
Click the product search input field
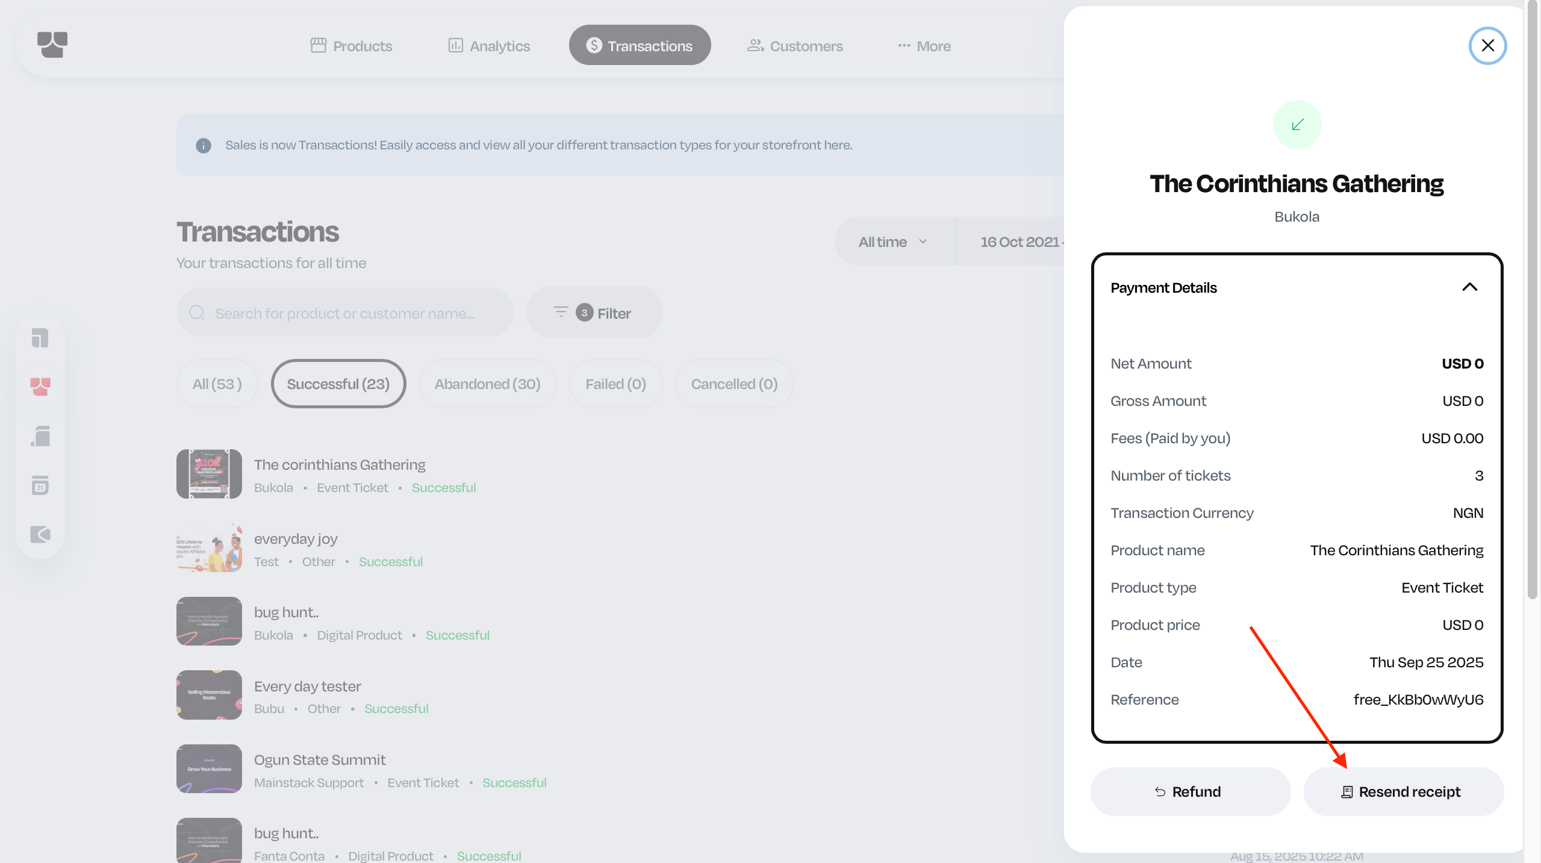pos(345,313)
